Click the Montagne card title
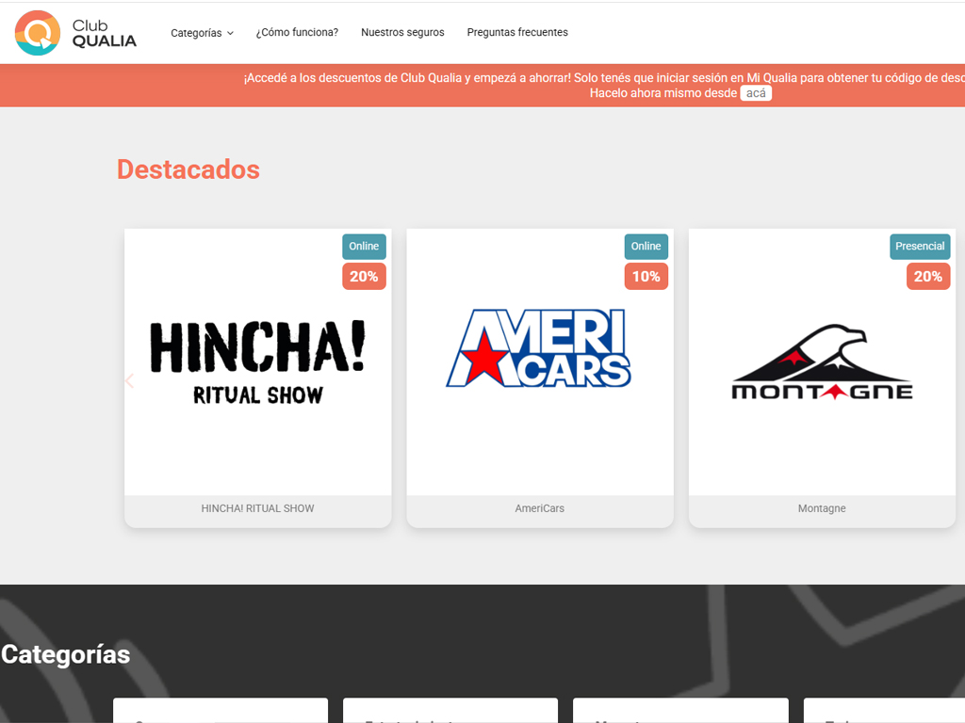This screenshot has height=723, width=965. click(822, 508)
